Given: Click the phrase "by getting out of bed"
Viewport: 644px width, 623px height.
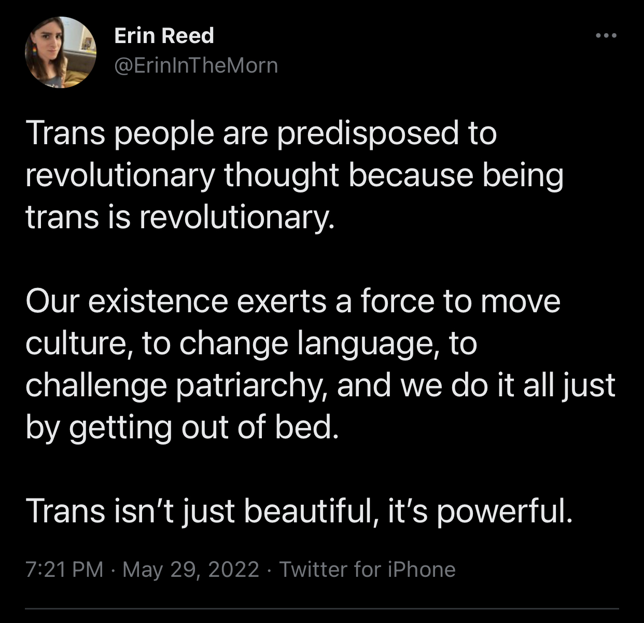Looking at the screenshot, I should click(x=182, y=427).
